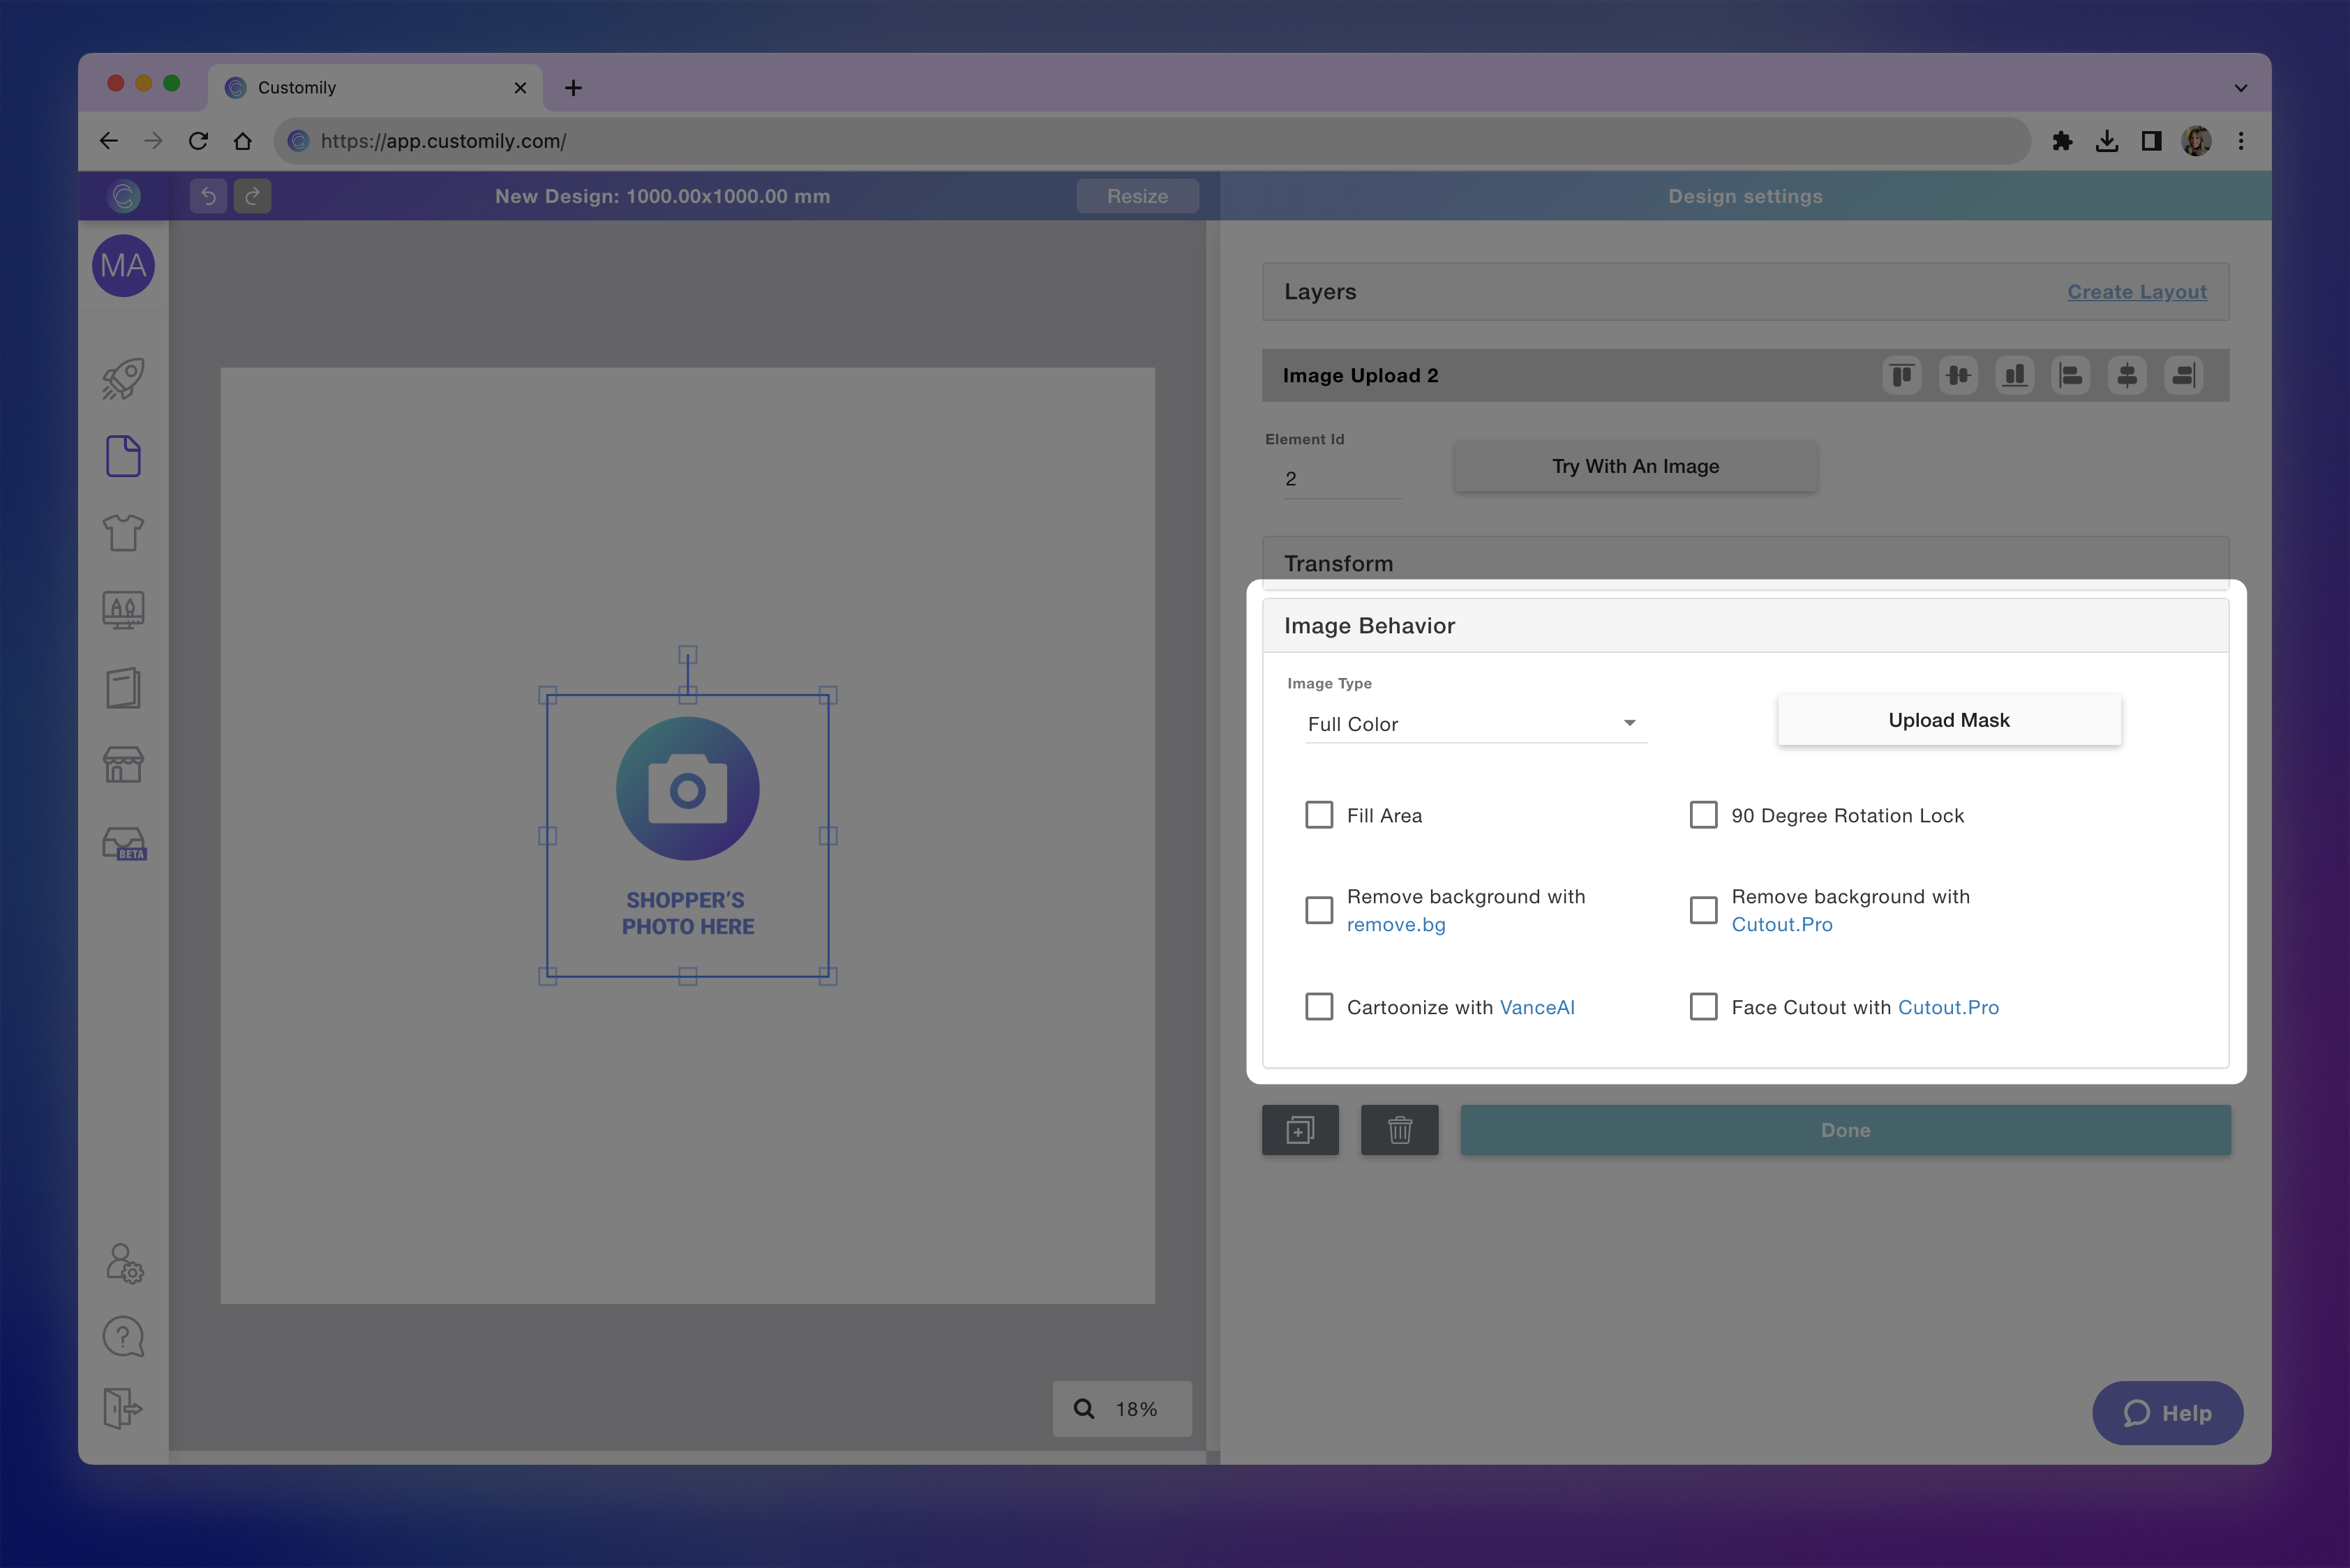Screen dimensions: 2350x1568
Task: Toggle 90 Degree Rotation Lock checkbox
Action: pos(1702,815)
